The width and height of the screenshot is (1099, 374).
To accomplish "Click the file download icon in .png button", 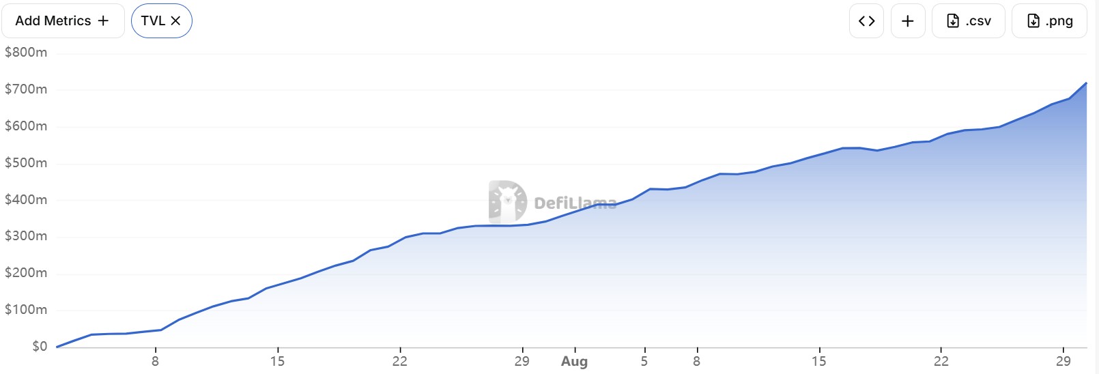I will tap(1033, 20).
